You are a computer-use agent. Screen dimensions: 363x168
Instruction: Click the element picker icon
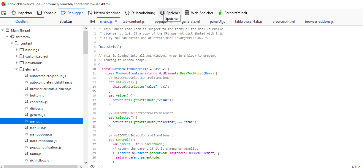[4, 13]
